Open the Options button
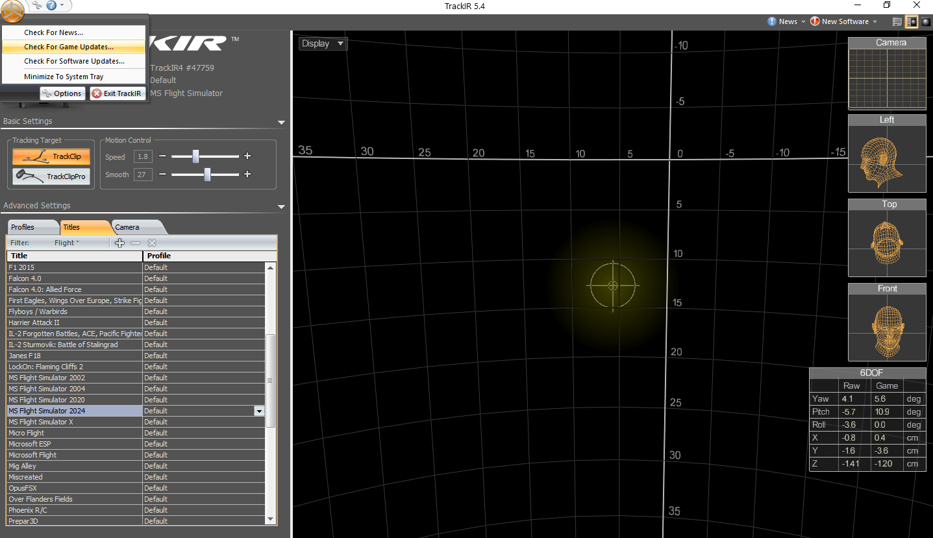 tap(62, 93)
